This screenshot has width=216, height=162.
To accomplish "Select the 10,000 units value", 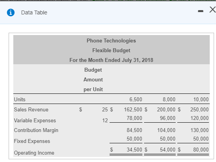I will 201,99.
